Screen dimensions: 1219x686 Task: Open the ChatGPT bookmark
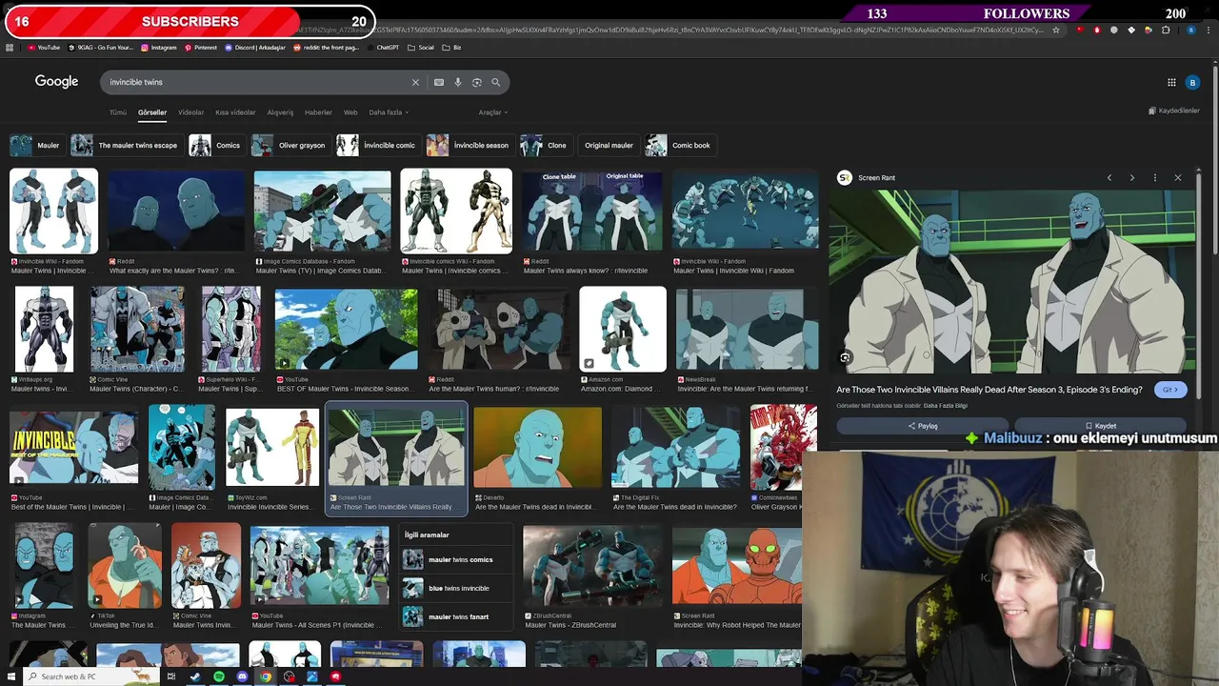point(381,48)
